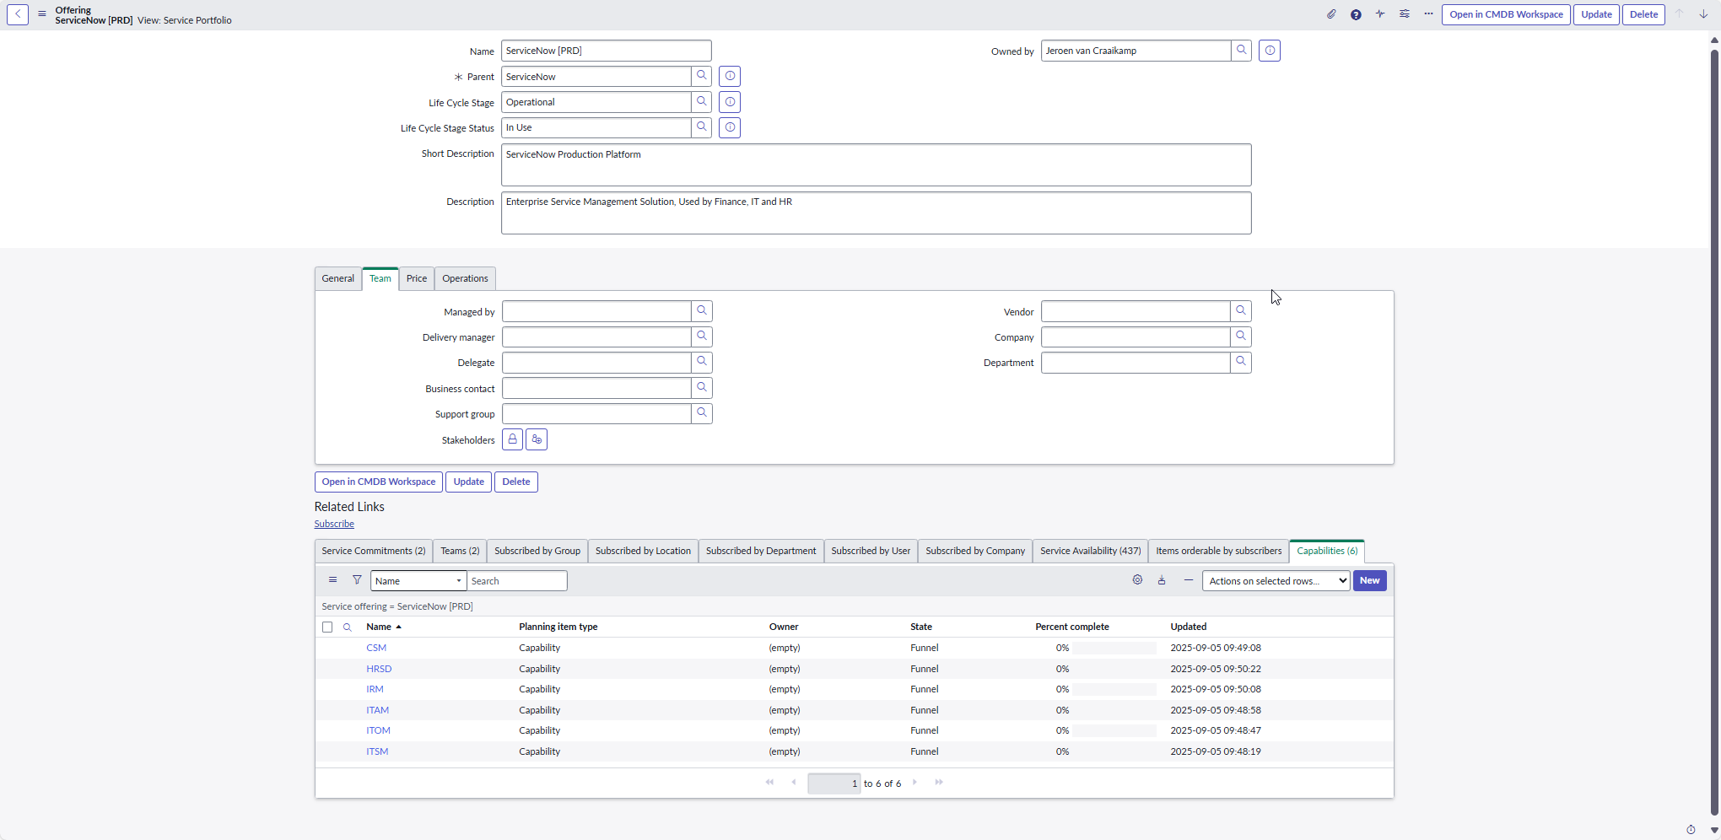Look up Department field
This screenshot has height=840, width=1721.
[x=1241, y=363]
